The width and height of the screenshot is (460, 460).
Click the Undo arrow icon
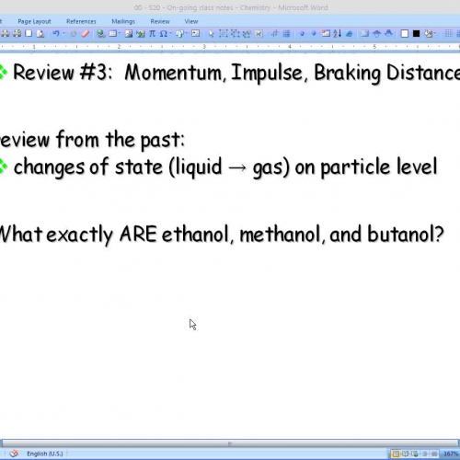click(x=56, y=33)
